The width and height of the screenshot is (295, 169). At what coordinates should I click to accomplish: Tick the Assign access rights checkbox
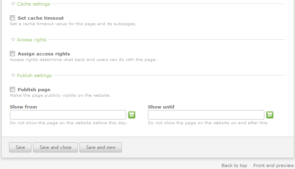pos(13,54)
